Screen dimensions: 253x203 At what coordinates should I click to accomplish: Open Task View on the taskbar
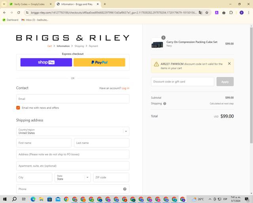[x=24, y=199]
